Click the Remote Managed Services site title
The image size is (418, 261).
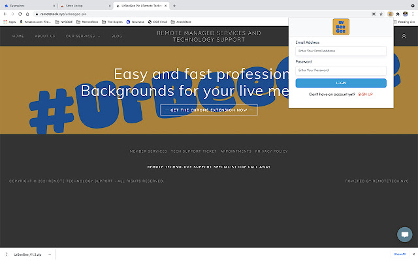tap(209, 37)
